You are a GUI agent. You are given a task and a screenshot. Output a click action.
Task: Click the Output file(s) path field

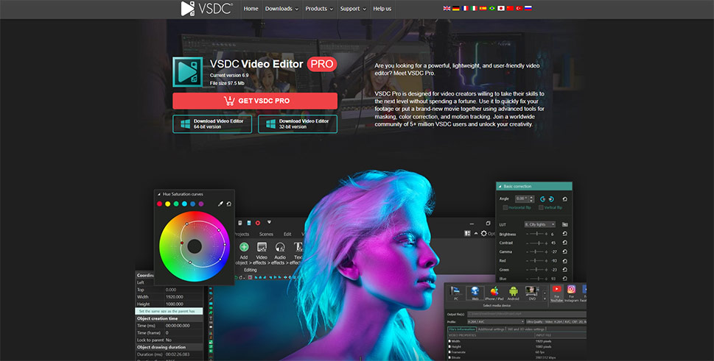point(526,314)
